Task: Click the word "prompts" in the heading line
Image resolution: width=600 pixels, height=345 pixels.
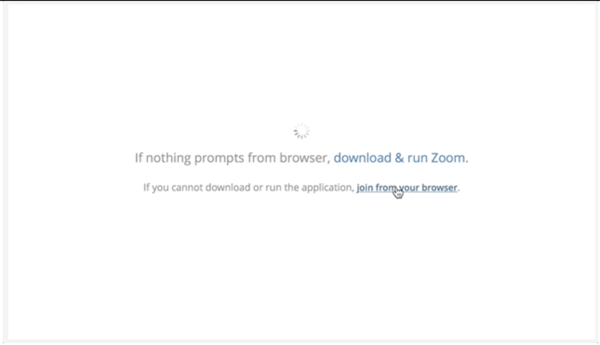Action: click(219, 159)
